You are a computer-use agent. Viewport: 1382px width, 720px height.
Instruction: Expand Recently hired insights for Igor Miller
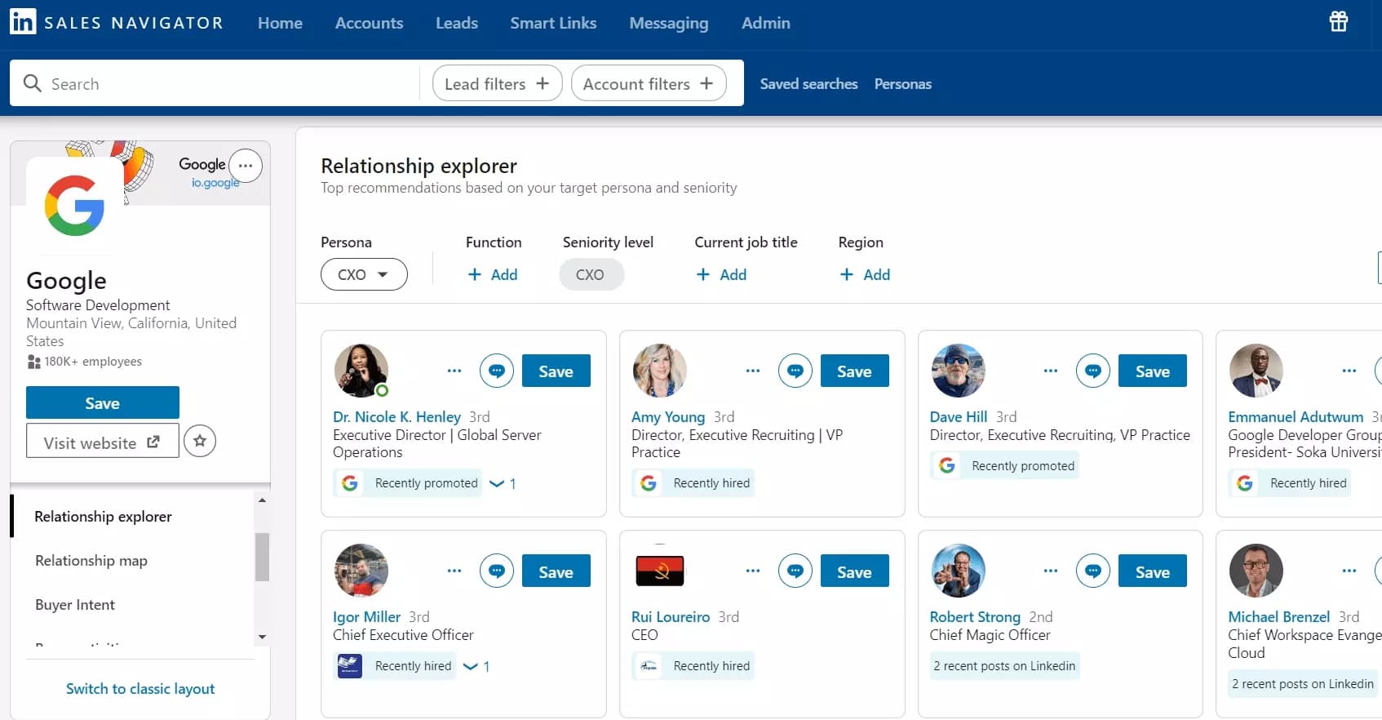[x=475, y=666]
